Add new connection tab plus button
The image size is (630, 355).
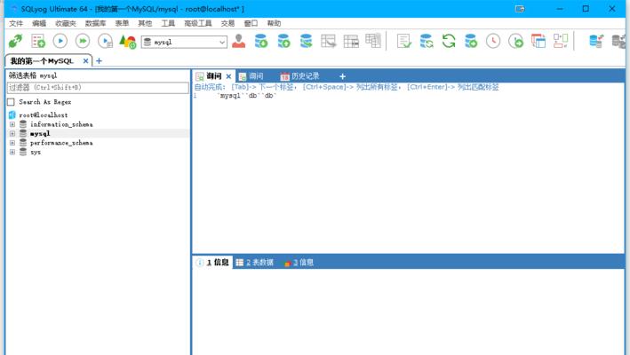[99, 61]
